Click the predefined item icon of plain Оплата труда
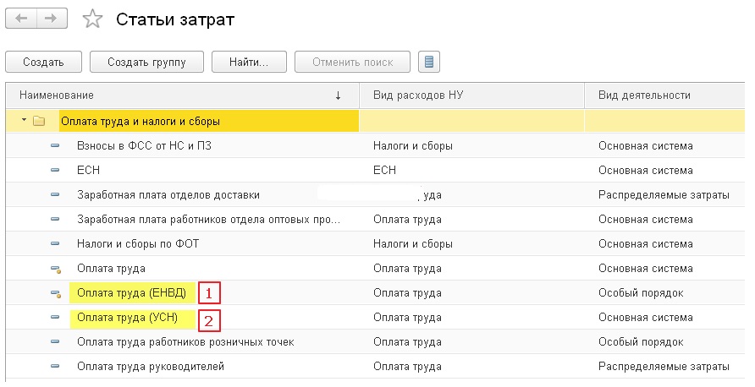Screen dimensions: 755x387 [x=56, y=270]
